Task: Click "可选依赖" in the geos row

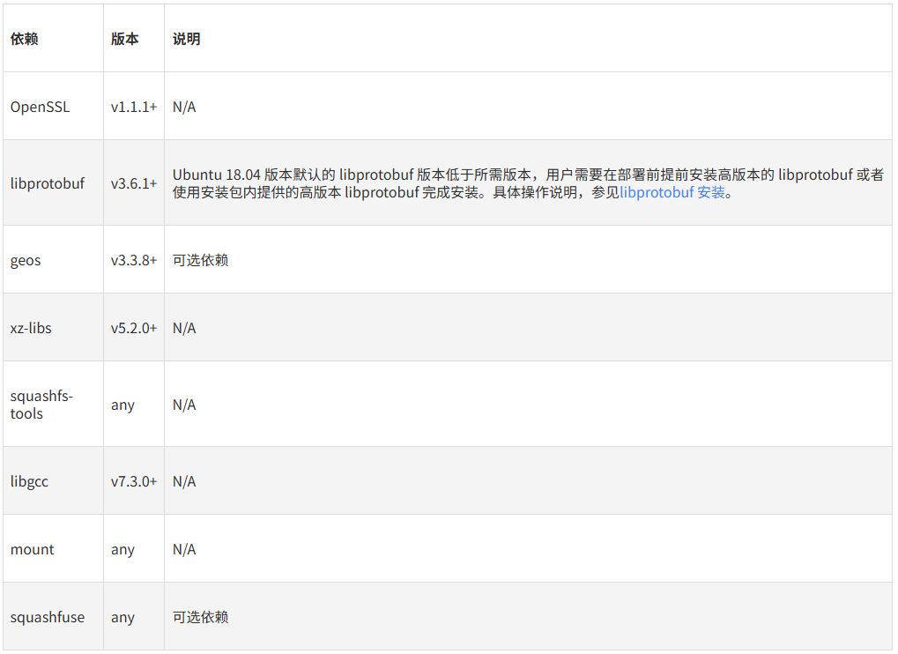Action: pyautogui.click(x=201, y=261)
